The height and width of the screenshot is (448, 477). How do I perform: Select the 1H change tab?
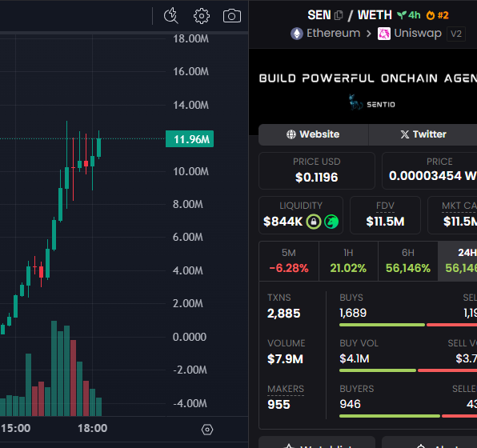point(348,261)
